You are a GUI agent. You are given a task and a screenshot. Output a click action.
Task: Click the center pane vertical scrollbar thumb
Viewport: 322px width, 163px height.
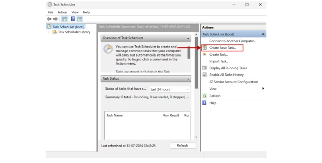pyautogui.click(x=196, y=63)
